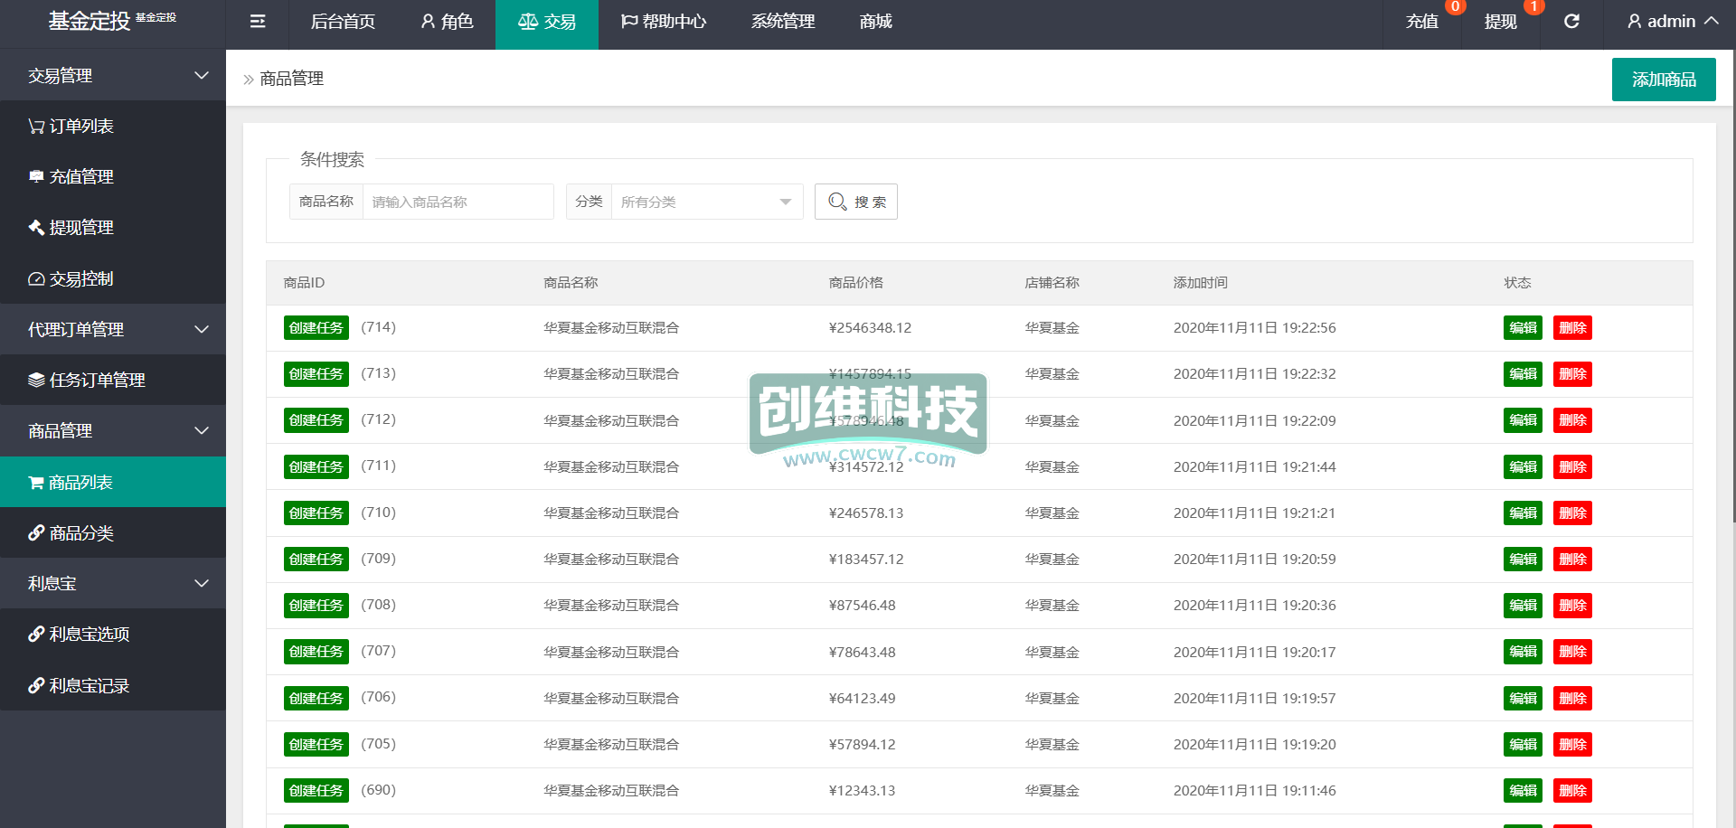Image resolution: width=1736 pixels, height=828 pixels.
Task: Click the refresh icon in top bar
Action: pyautogui.click(x=1571, y=22)
